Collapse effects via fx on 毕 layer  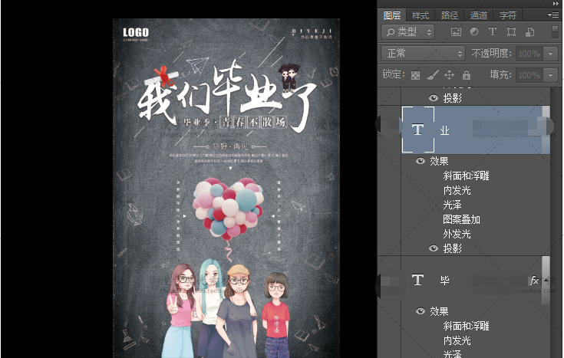click(x=535, y=281)
